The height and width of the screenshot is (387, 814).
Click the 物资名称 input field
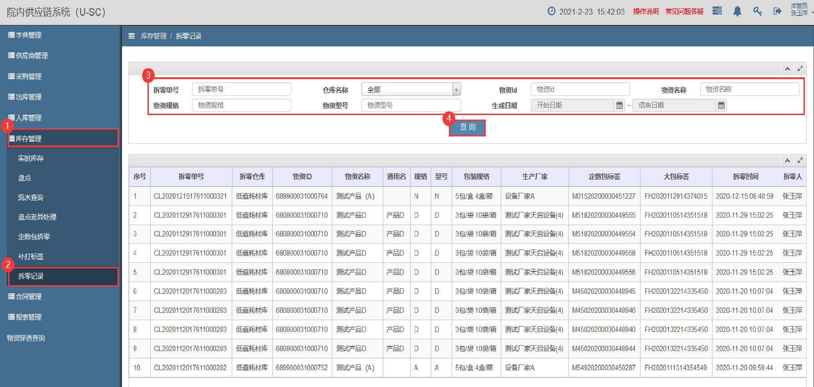(750, 89)
